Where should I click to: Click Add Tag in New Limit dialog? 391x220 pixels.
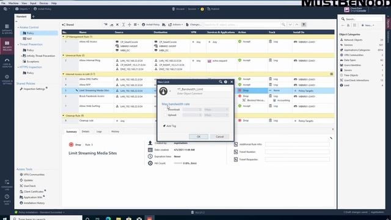[170, 126]
